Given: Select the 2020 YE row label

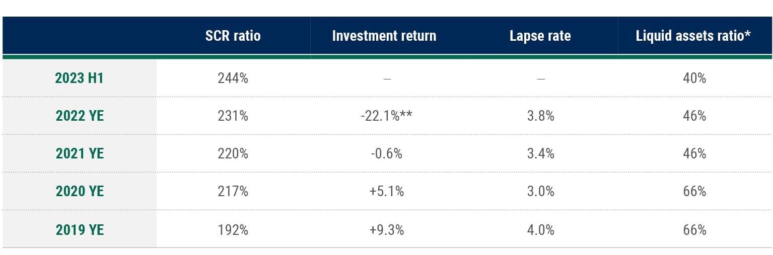Looking at the screenshot, I should [x=80, y=192].
